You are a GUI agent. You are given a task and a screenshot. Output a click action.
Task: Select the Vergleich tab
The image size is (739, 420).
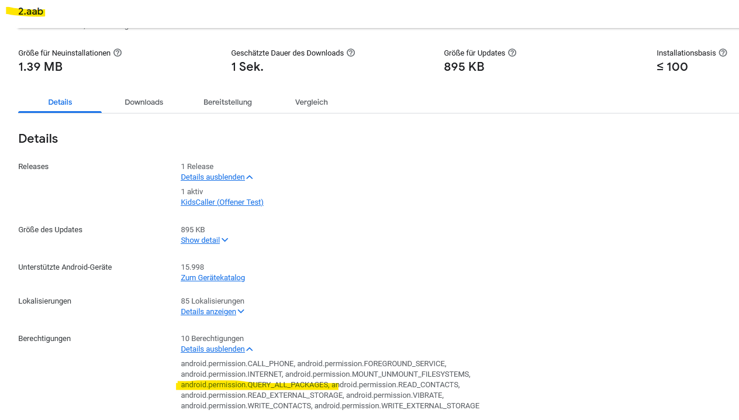311,102
